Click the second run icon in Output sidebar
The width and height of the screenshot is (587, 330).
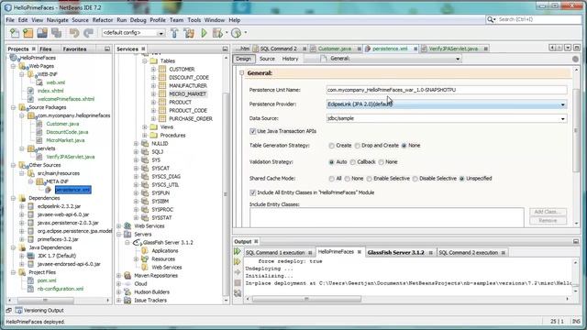pos(238,261)
